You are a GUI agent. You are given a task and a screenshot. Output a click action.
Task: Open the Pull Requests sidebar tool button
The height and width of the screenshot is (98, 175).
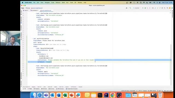tap(21, 36)
